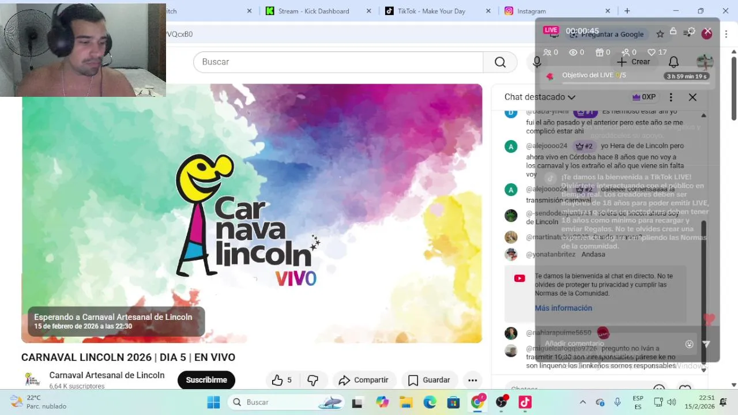The height and width of the screenshot is (415, 738).
Task: Open Carnaval Artesanal de Lincoln channel name
Action: click(107, 375)
